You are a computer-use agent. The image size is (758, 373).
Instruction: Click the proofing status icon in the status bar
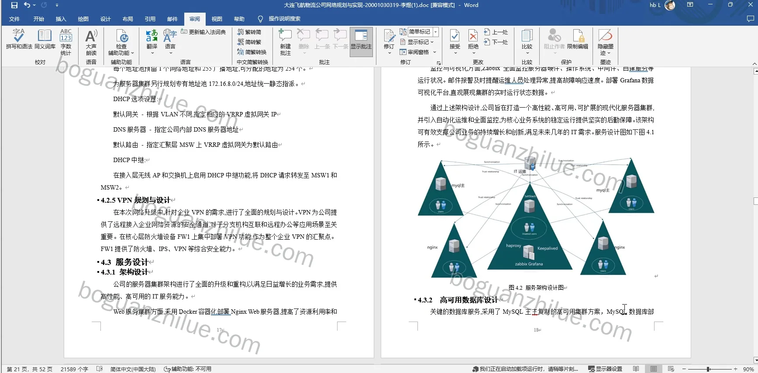(100, 369)
